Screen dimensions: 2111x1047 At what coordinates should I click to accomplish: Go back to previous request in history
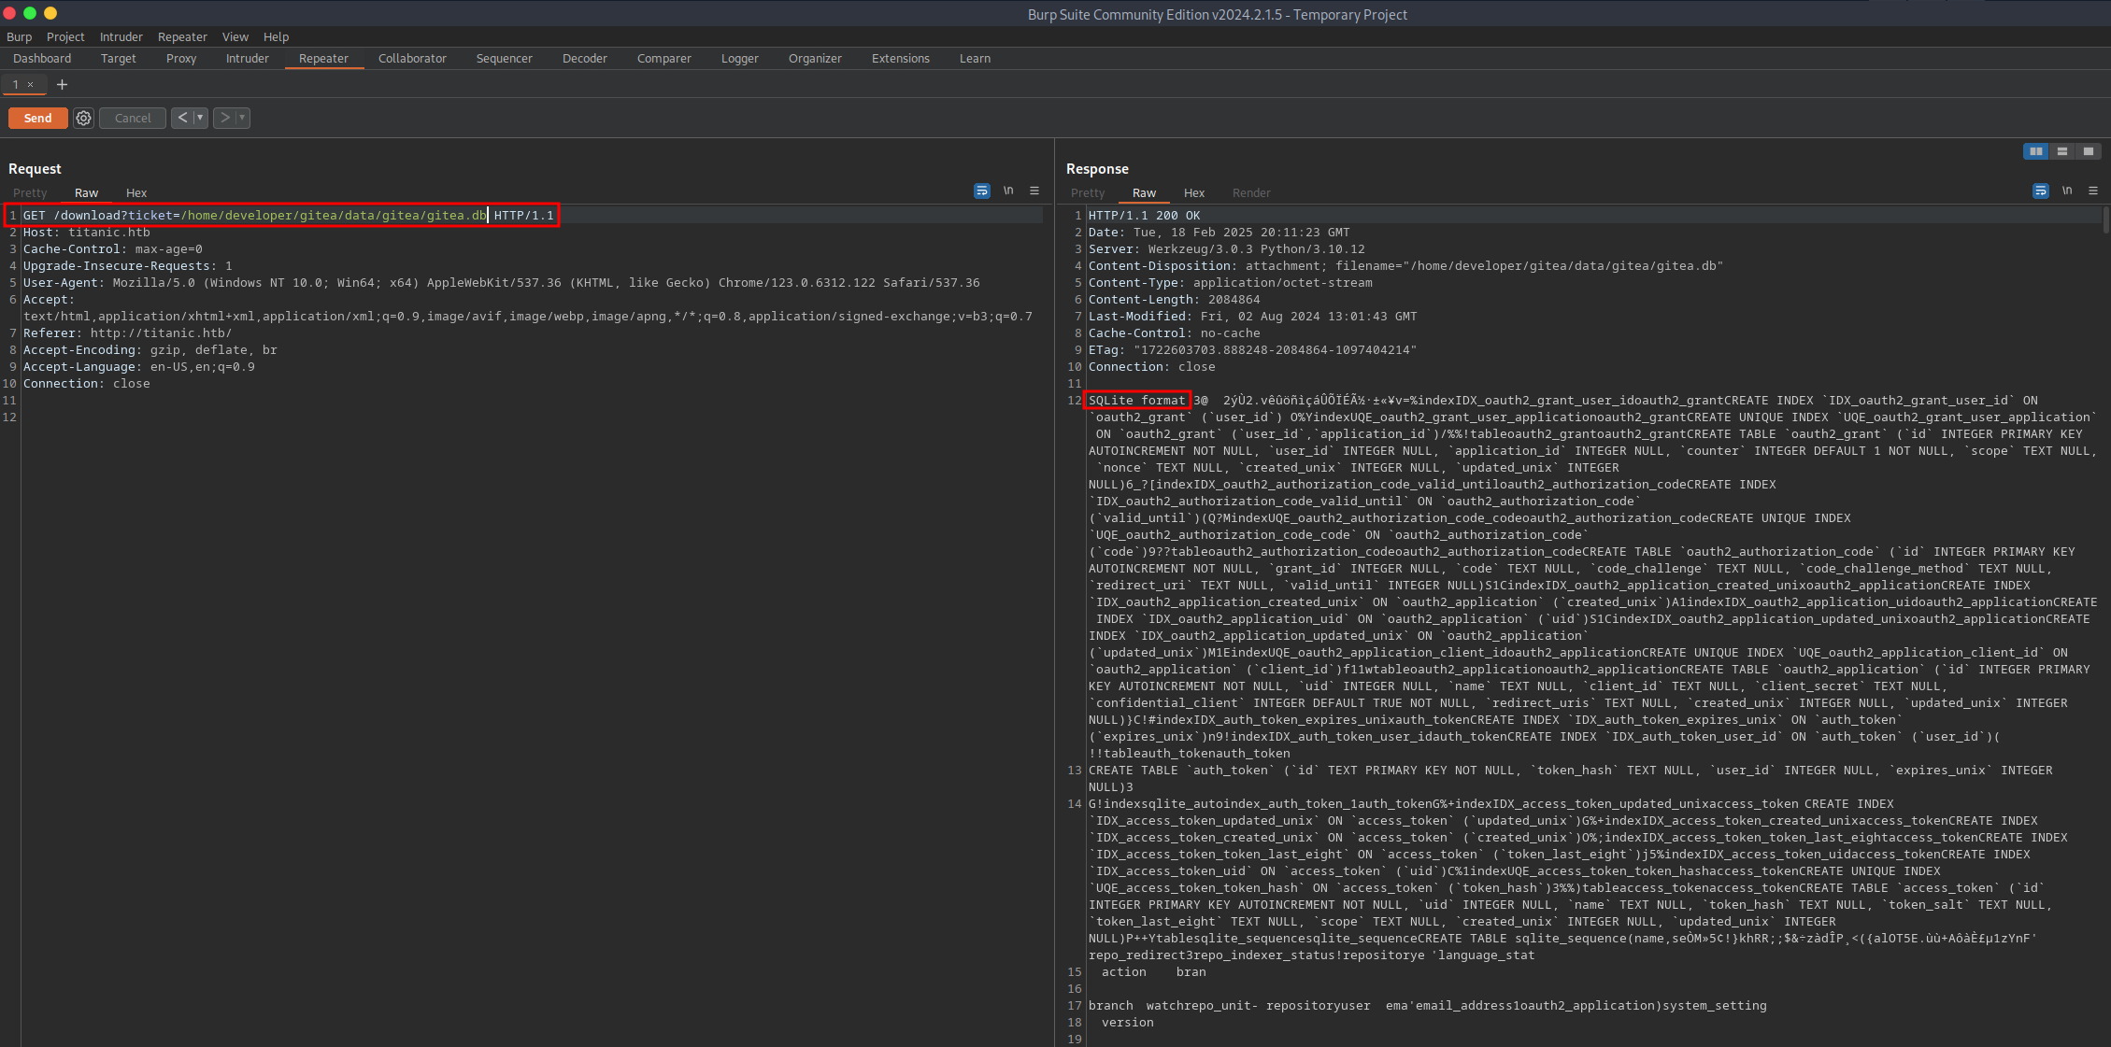pyautogui.click(x=182, y=118)
